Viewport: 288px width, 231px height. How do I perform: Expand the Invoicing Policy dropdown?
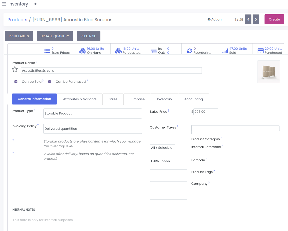tap(92, 129)
